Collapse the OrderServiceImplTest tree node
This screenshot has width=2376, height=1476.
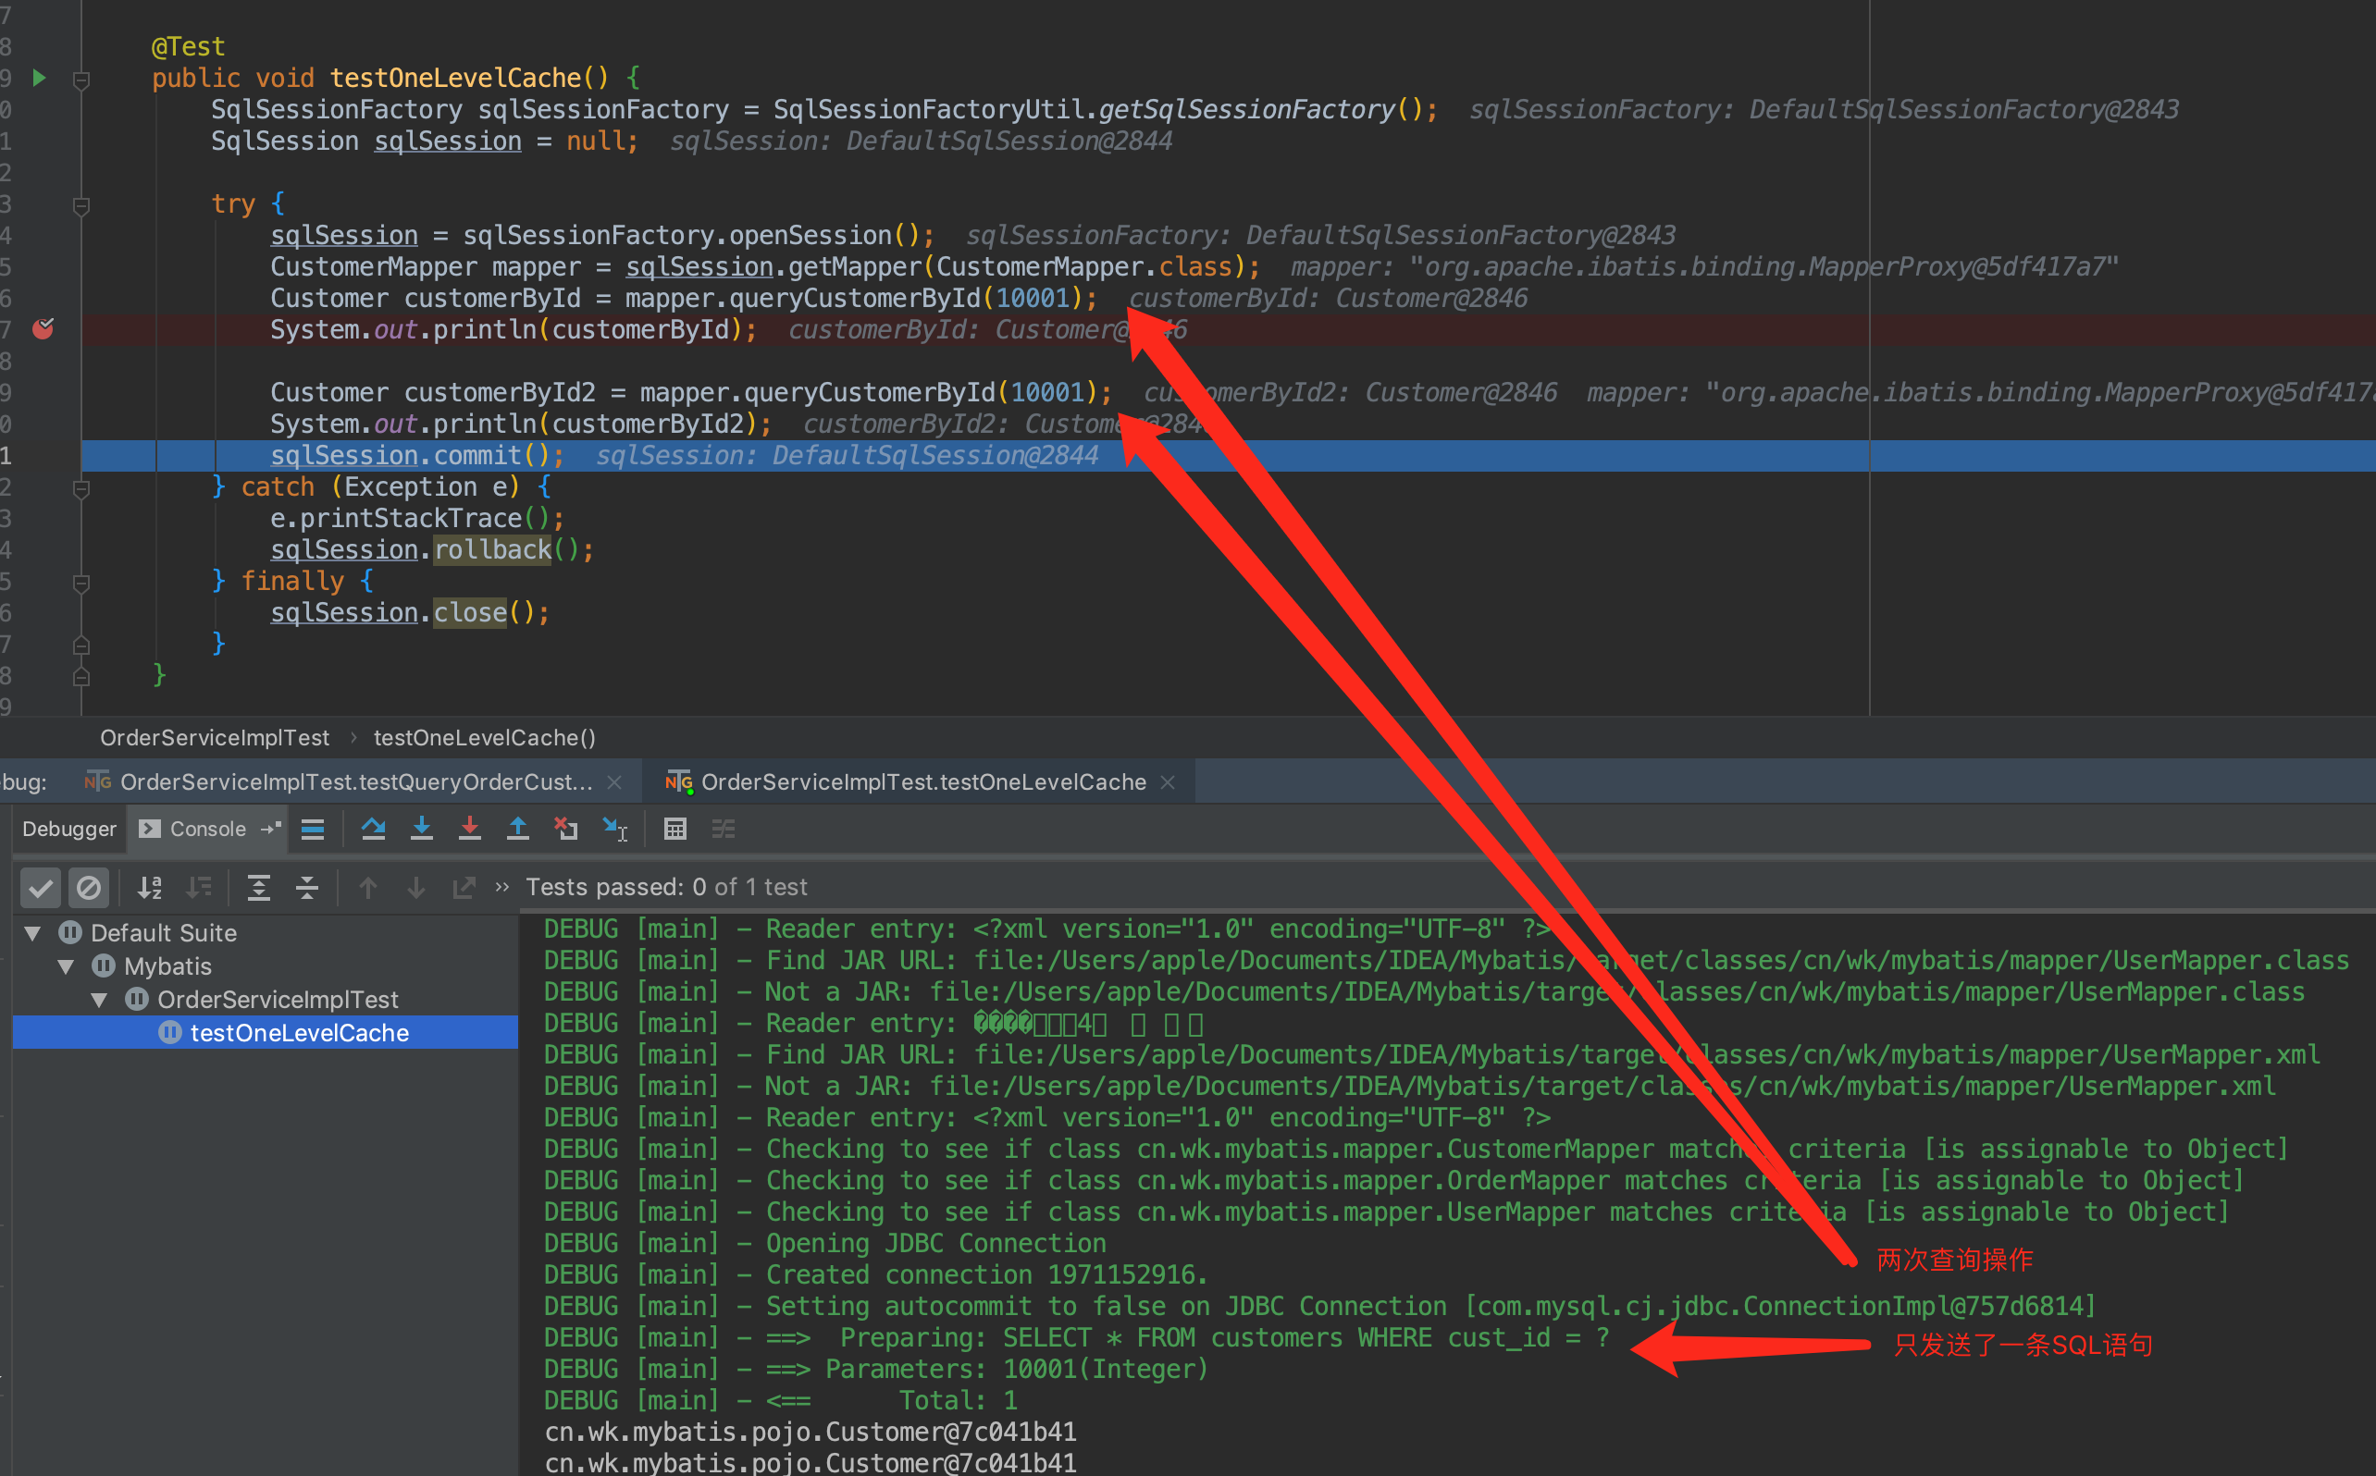point(100,1000)
